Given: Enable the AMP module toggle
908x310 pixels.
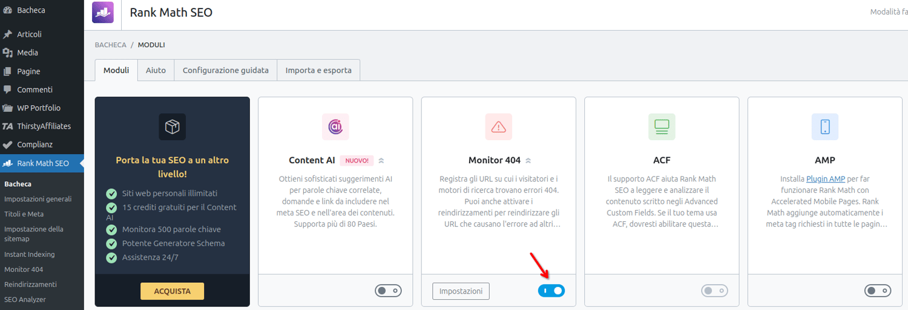Looking at the screenshot, I should (878, 291).
